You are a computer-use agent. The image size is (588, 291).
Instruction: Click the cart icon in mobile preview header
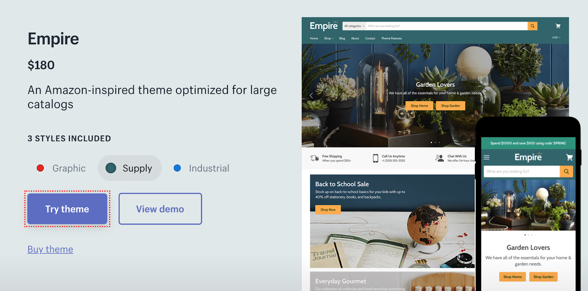point(569,158)
